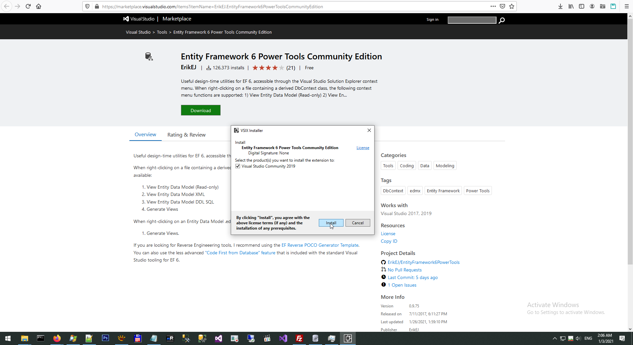Image resolution: width=633 pixels, height=345 pixels.
Task: Open the star ratings (21) reviews
Action: pyautogui.click(x=274, y=68)
